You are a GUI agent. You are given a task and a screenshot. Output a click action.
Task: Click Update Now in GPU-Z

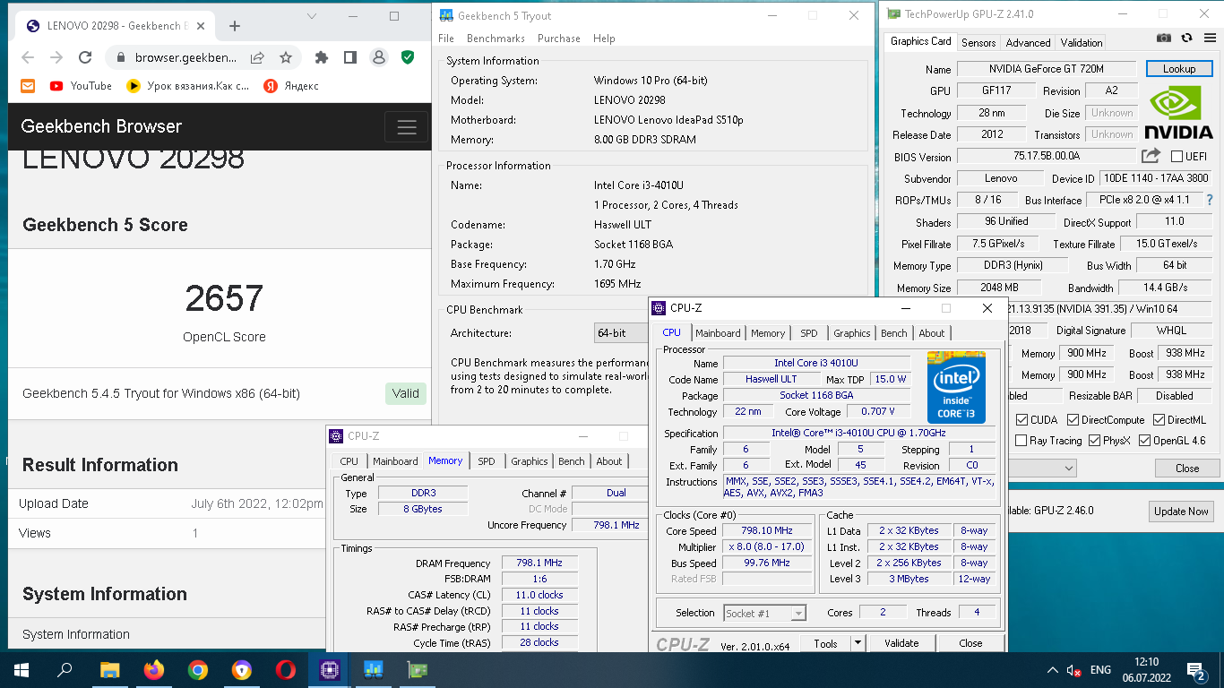1181,511
